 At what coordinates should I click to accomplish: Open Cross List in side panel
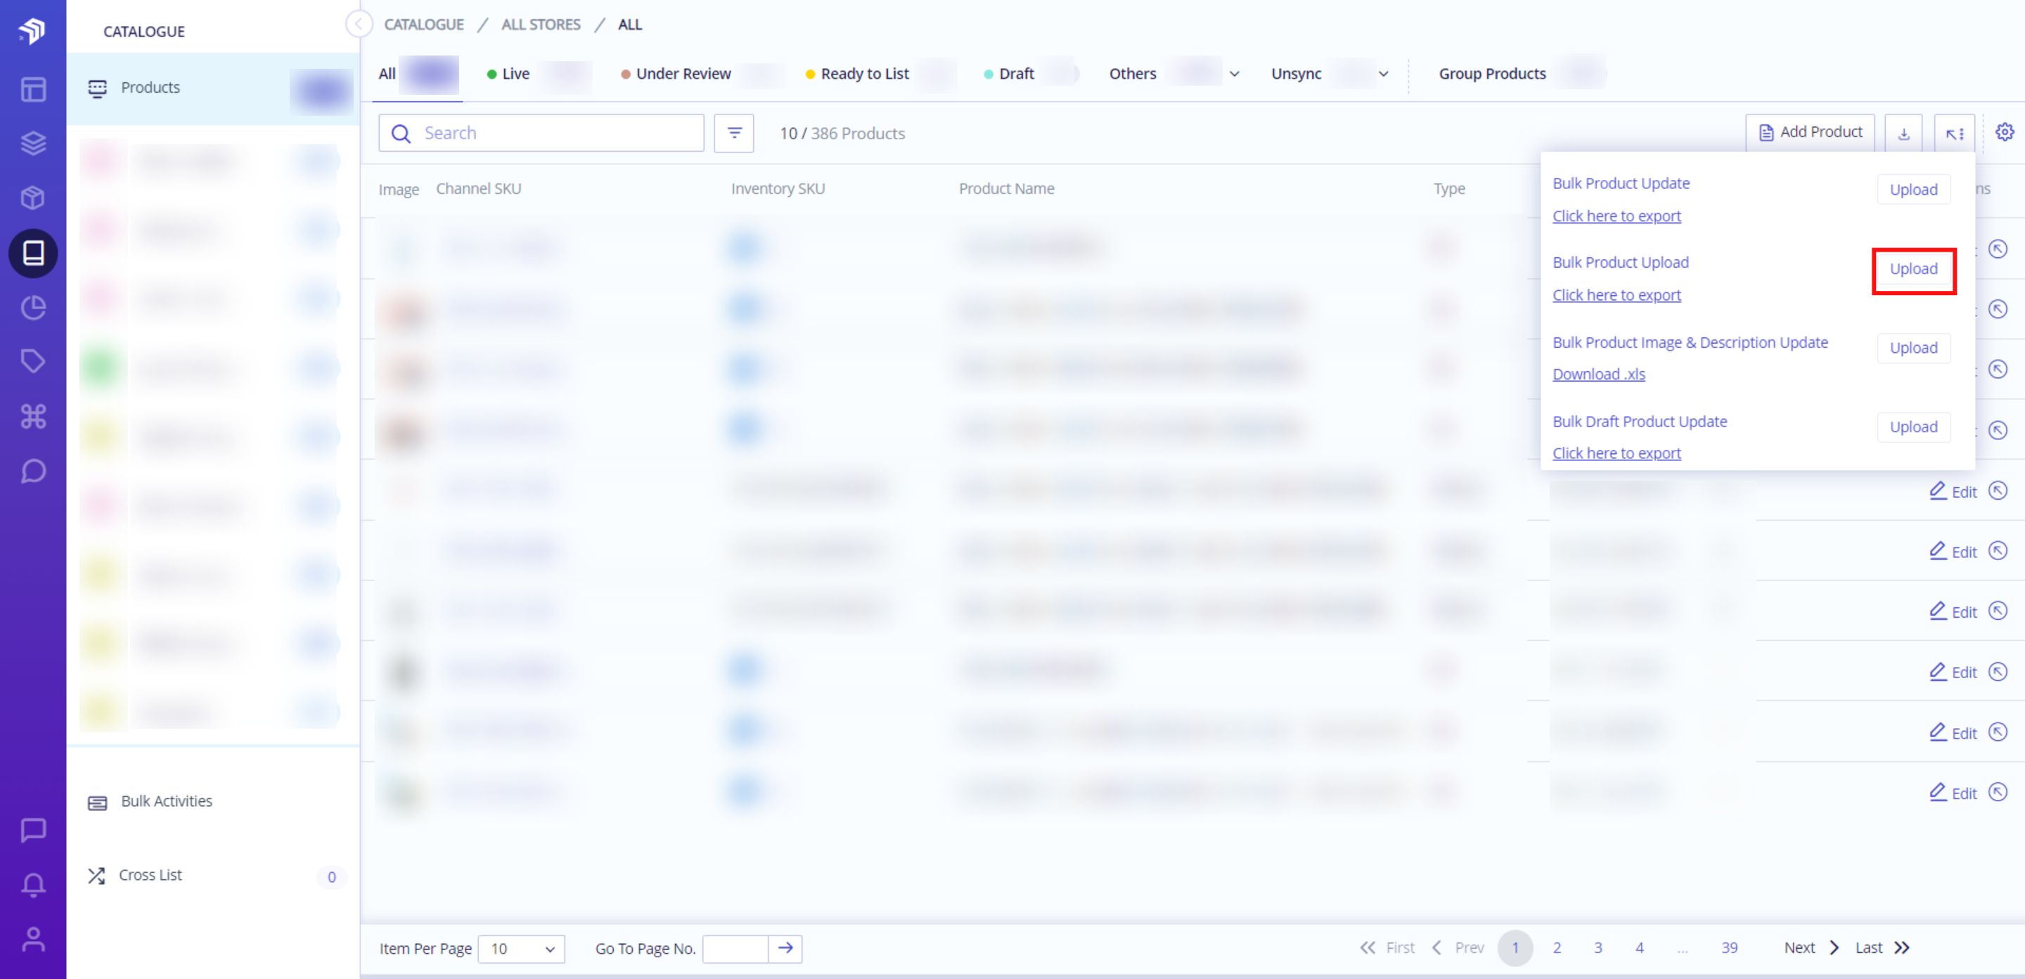pyautogui.click(x=150, y=875)
